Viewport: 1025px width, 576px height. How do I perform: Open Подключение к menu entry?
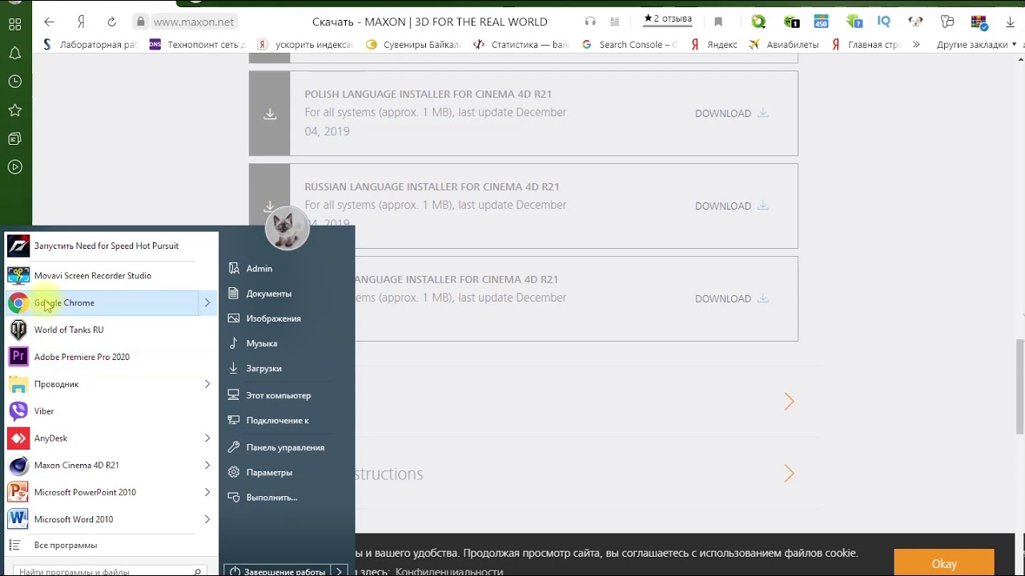277,421
